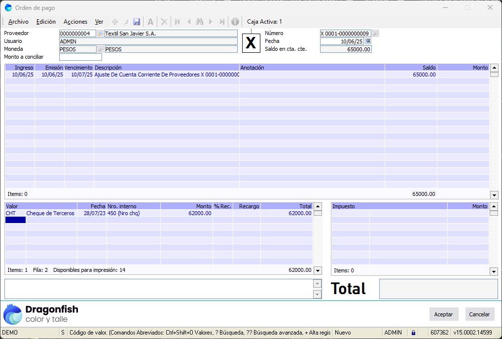Open the Archivo menu
The width and height of the screenshot is (502, 339).
point(18,22)
